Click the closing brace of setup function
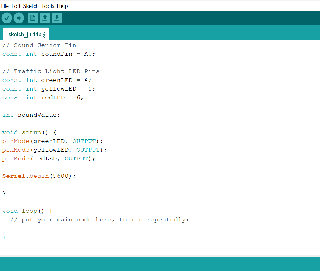 (4, 193)
